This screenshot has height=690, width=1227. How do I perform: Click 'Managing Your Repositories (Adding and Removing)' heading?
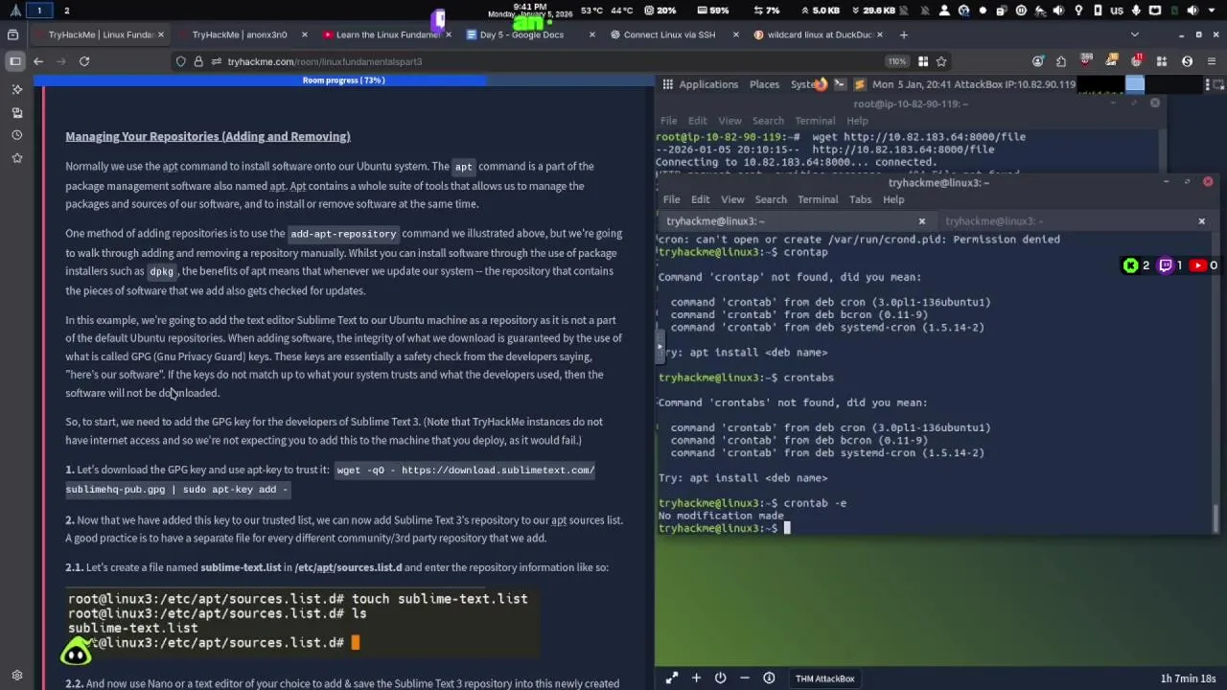coord(208,136)
